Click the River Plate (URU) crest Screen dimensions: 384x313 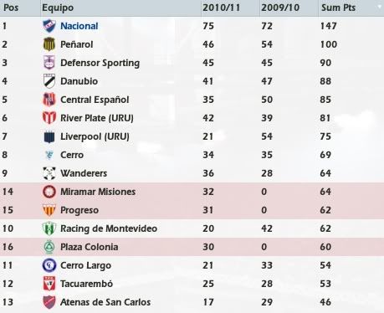click(x=49, y=118)
